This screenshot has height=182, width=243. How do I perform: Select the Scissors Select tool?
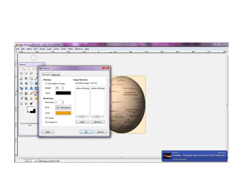[x=21, y=78]
